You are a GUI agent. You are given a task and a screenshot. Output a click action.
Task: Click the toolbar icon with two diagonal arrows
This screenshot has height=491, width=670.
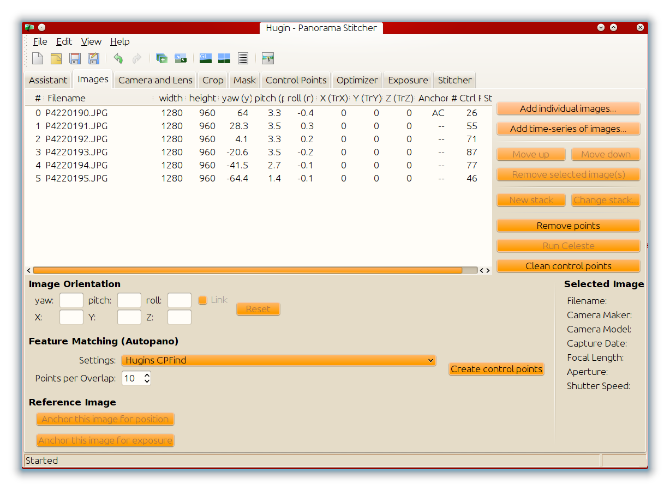click(181, 58)
